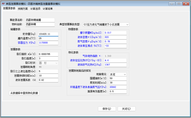Click the 液体密度 field showing 820

point(115,37)
